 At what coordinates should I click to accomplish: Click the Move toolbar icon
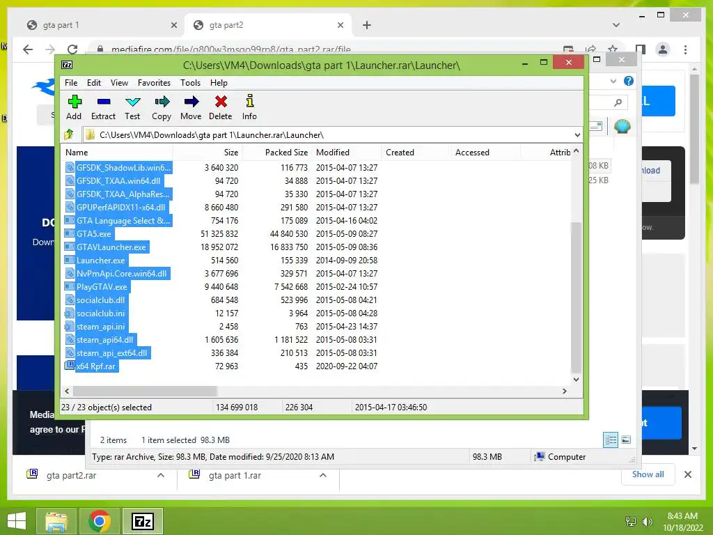[x=191, y=102]
